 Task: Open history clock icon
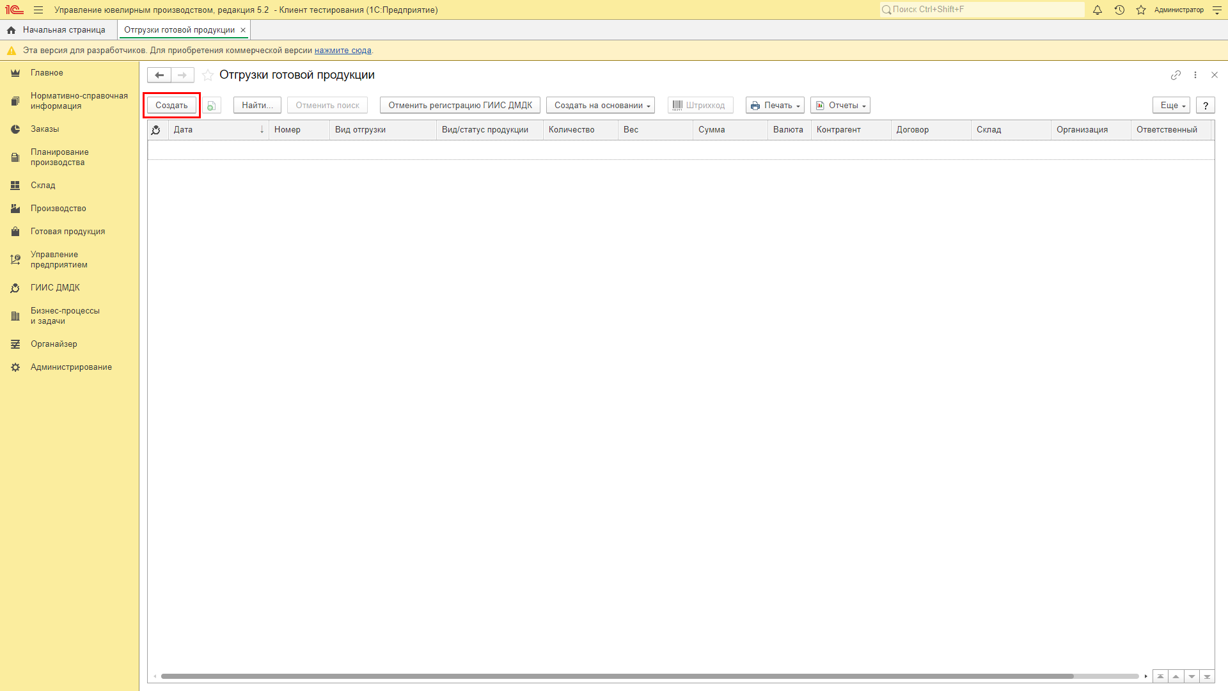(1119, 10)
